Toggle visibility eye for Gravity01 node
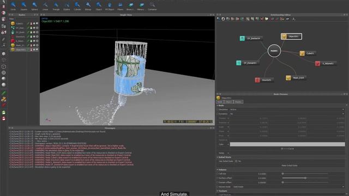This screenshot has height=196, width=349. coord(34,36)
